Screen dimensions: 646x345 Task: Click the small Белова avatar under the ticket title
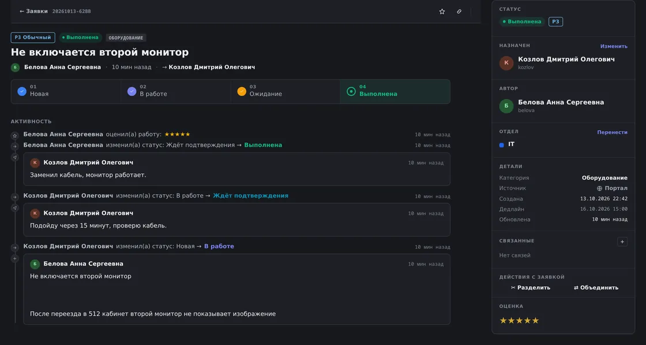(15, 67)
